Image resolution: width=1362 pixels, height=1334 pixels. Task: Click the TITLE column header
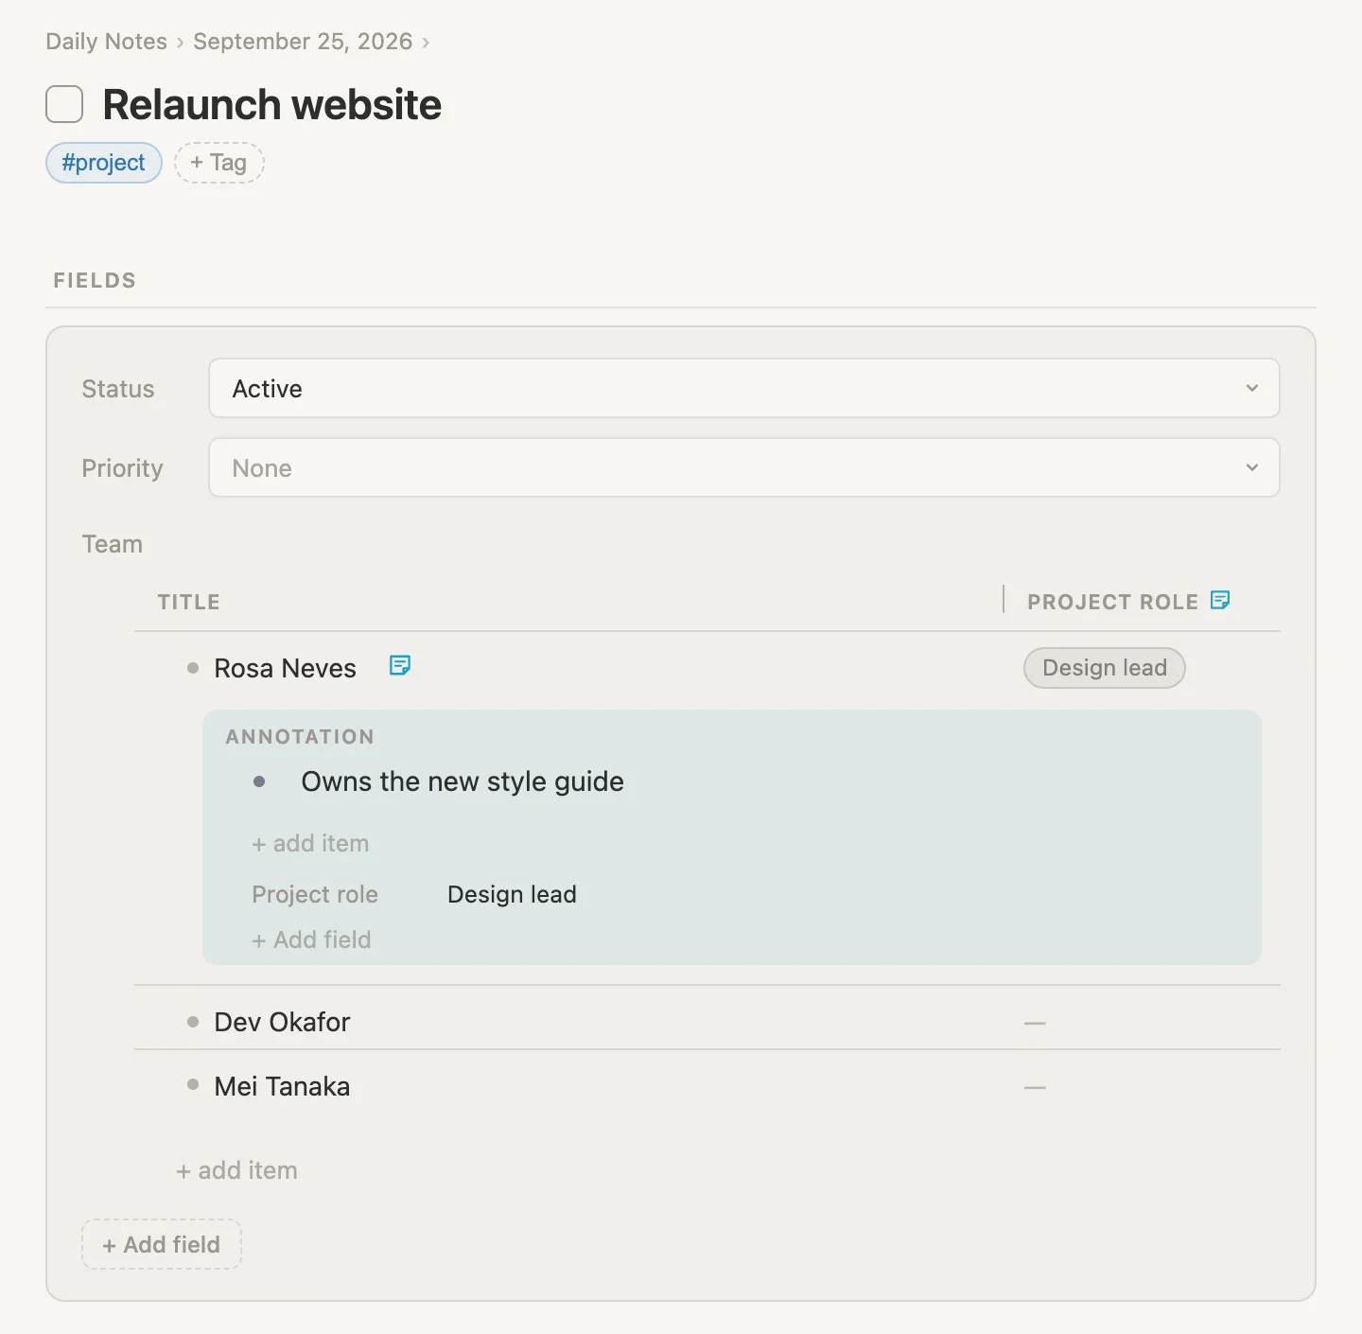click(189, 602)
